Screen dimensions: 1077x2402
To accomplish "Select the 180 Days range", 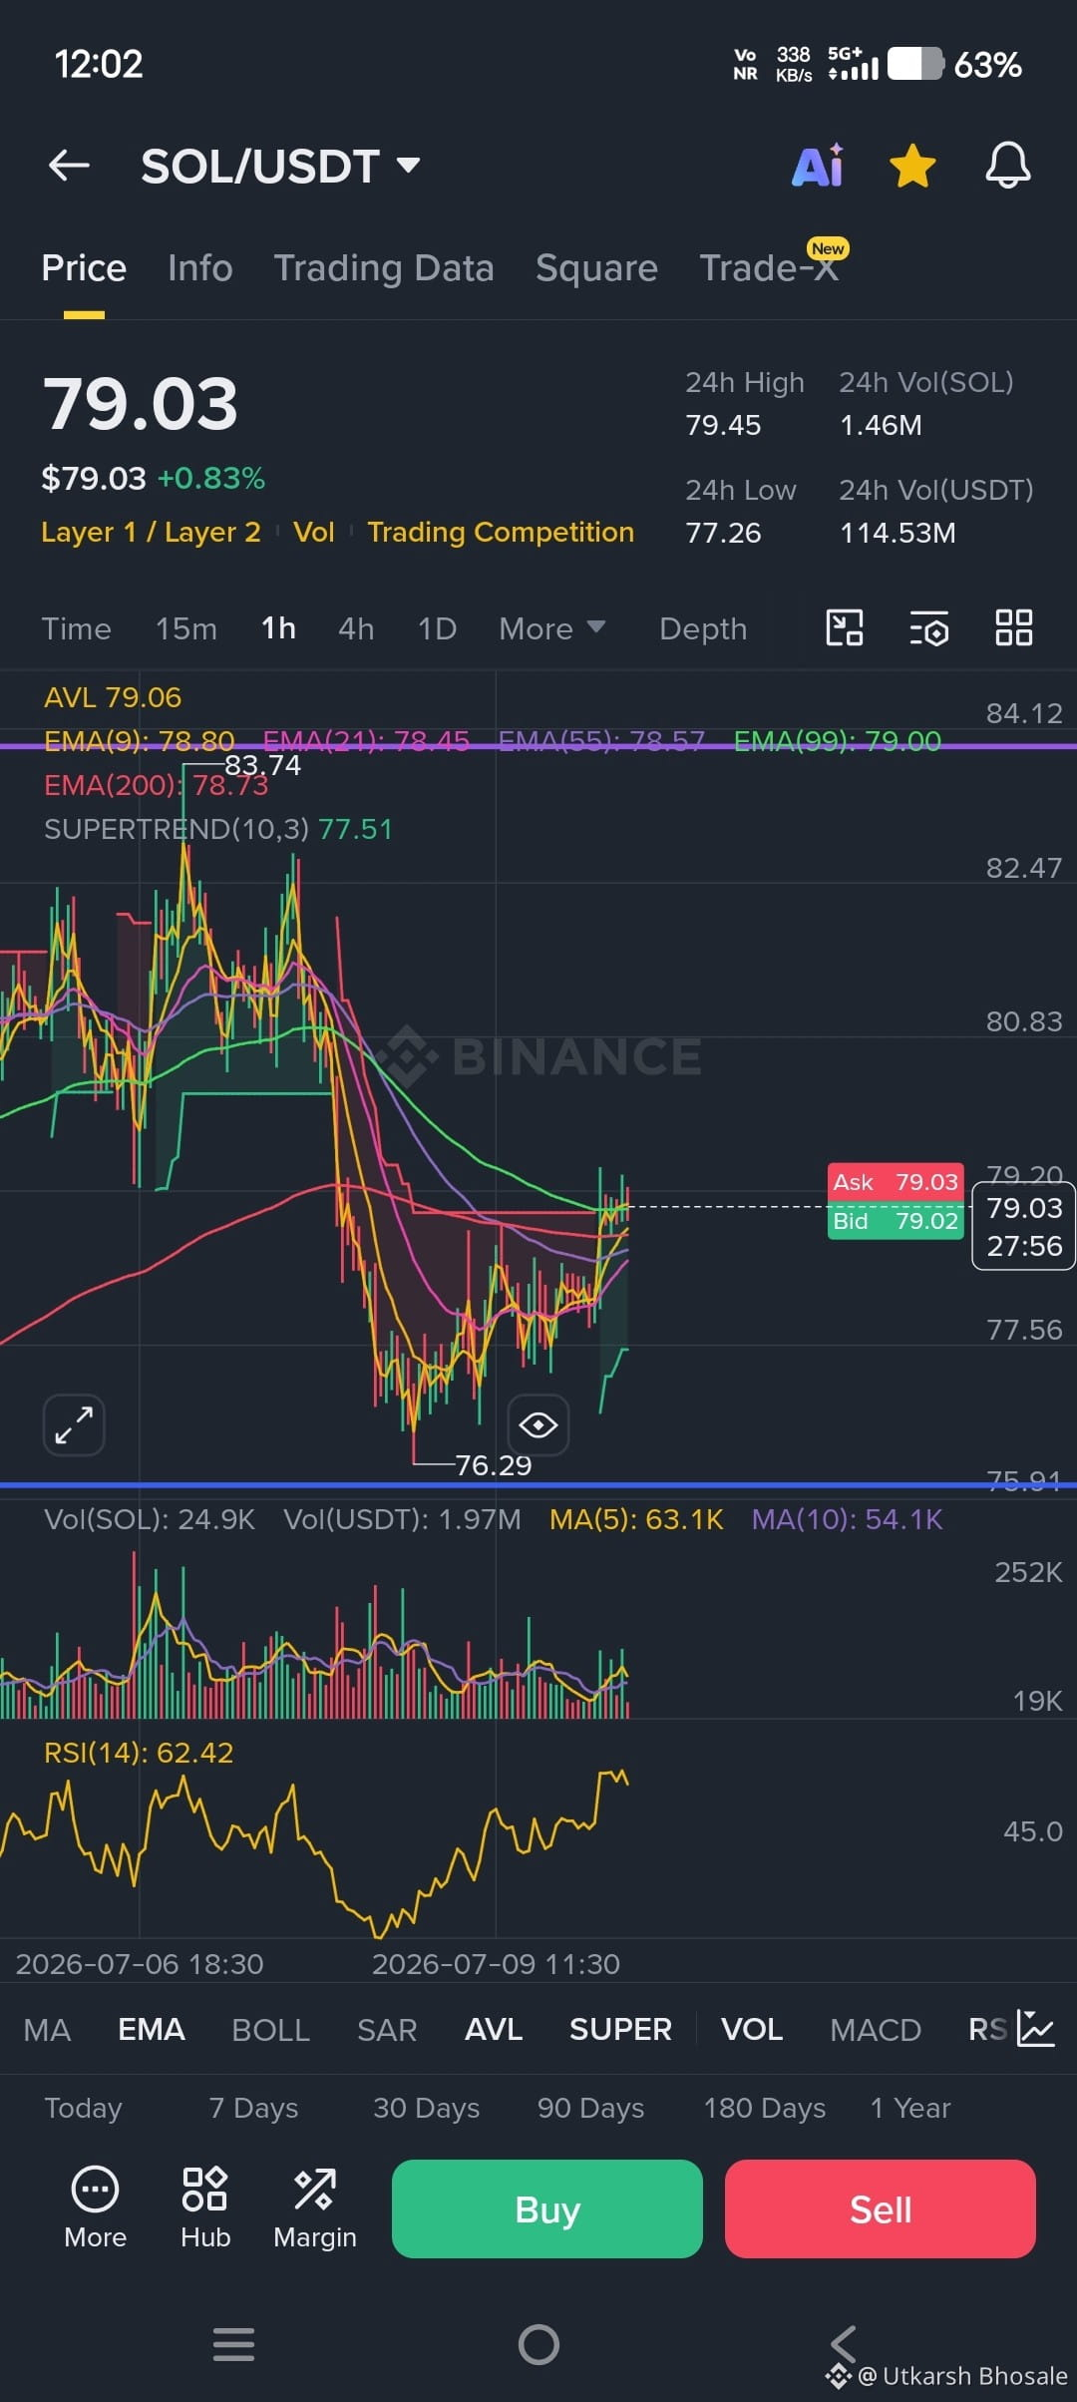I will click(x=764, y=2108).
